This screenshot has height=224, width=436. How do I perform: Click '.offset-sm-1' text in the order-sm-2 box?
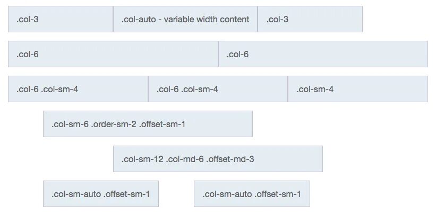point(162,124)
